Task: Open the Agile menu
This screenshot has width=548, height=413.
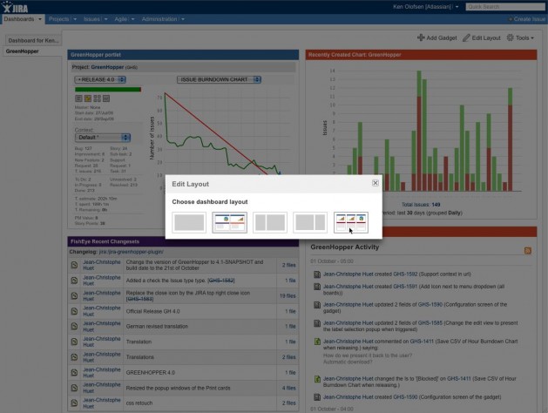Action: click(x=124, y=19)
